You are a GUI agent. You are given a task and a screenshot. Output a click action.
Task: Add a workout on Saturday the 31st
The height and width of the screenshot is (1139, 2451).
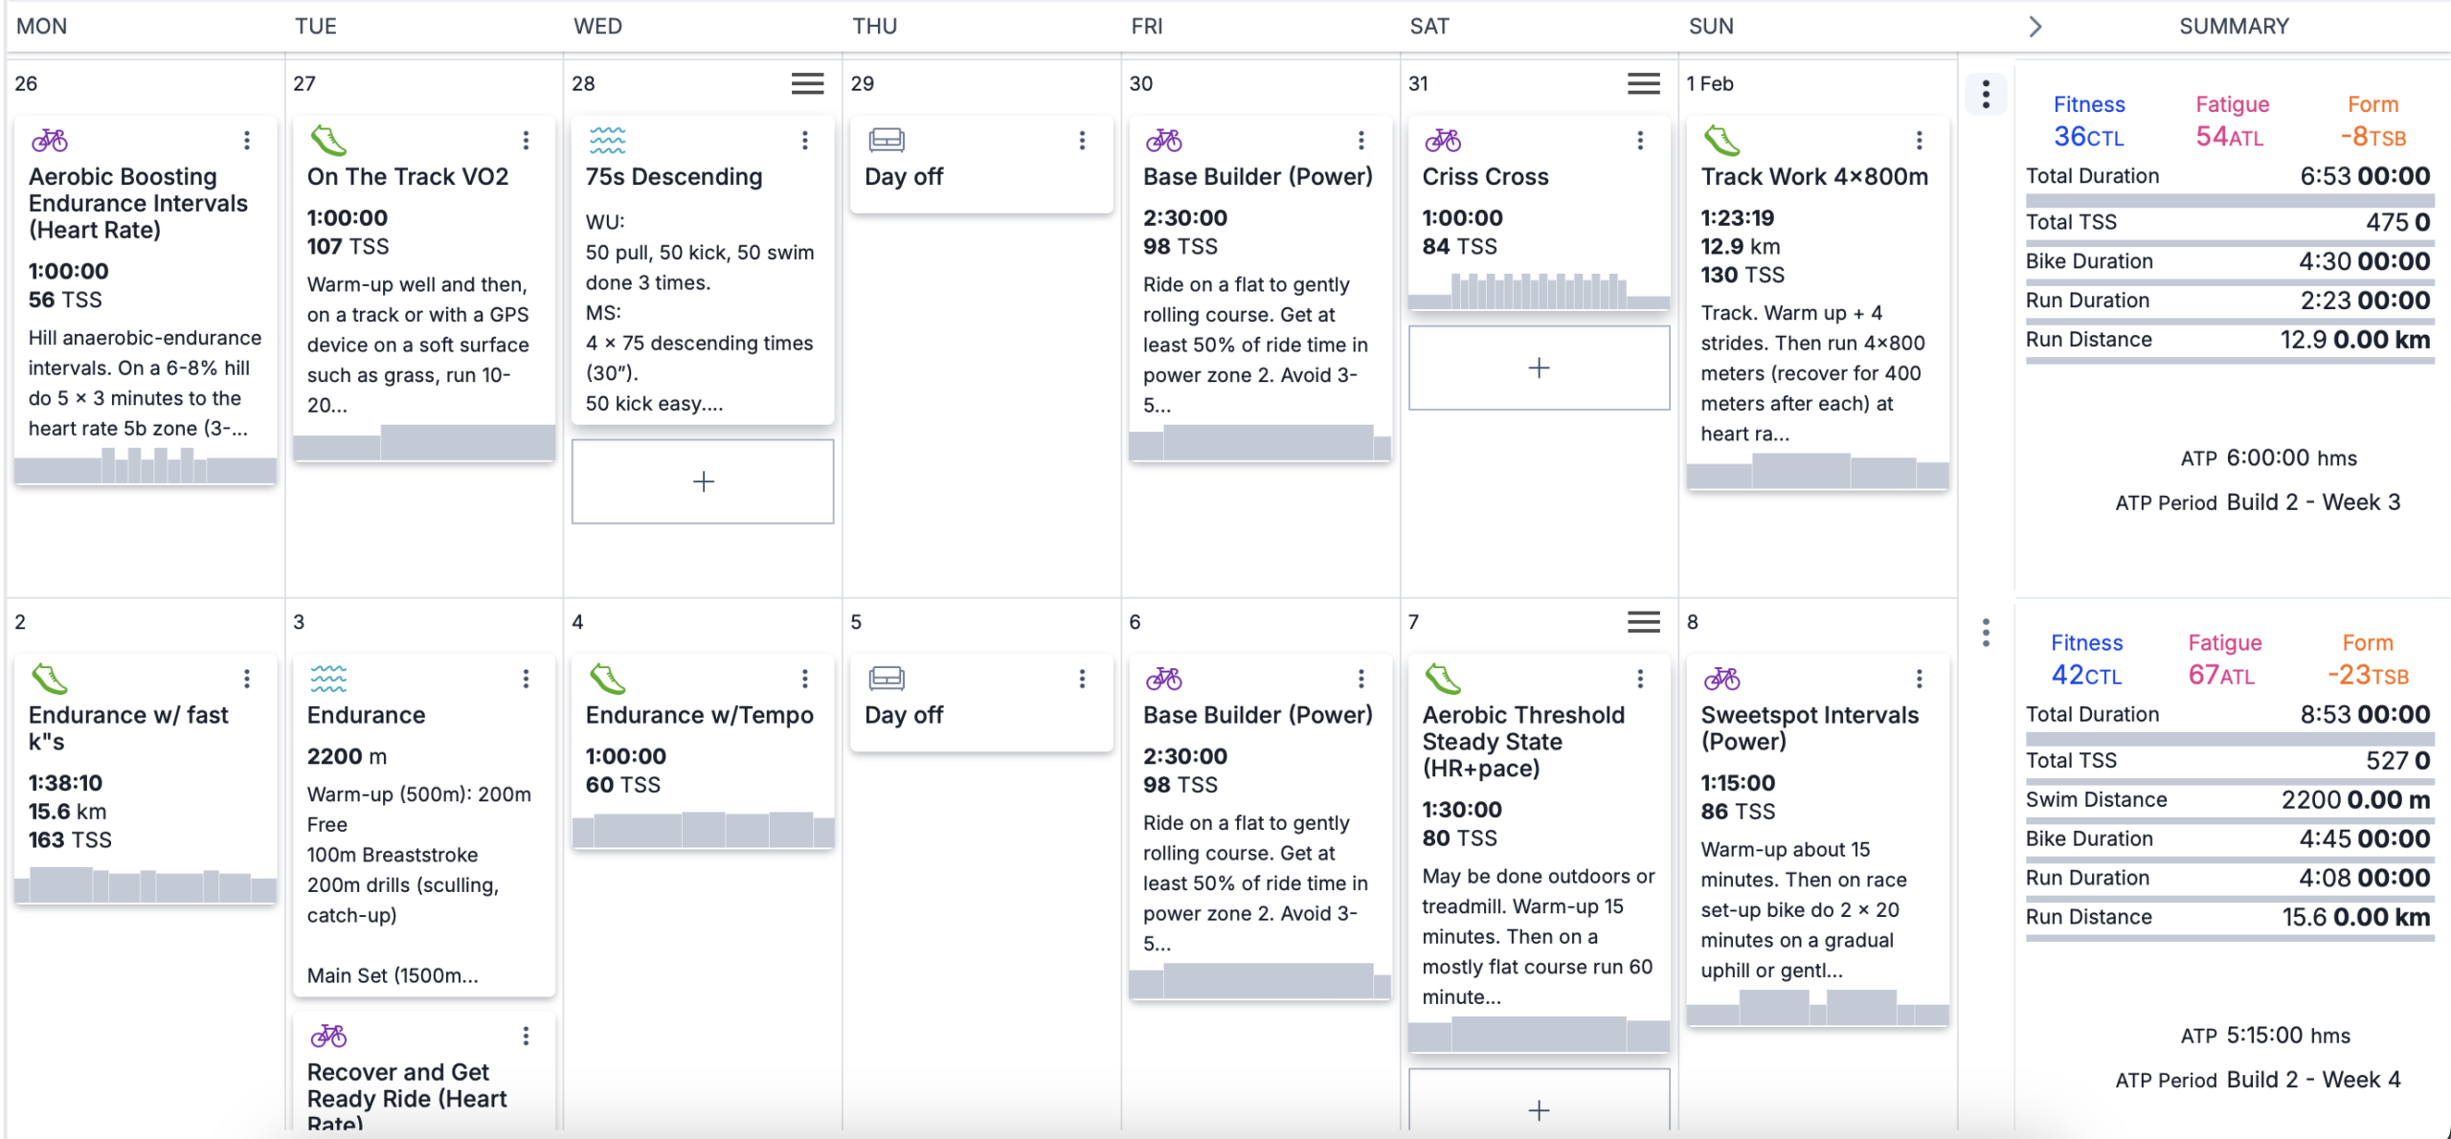tap(1539, 368)
